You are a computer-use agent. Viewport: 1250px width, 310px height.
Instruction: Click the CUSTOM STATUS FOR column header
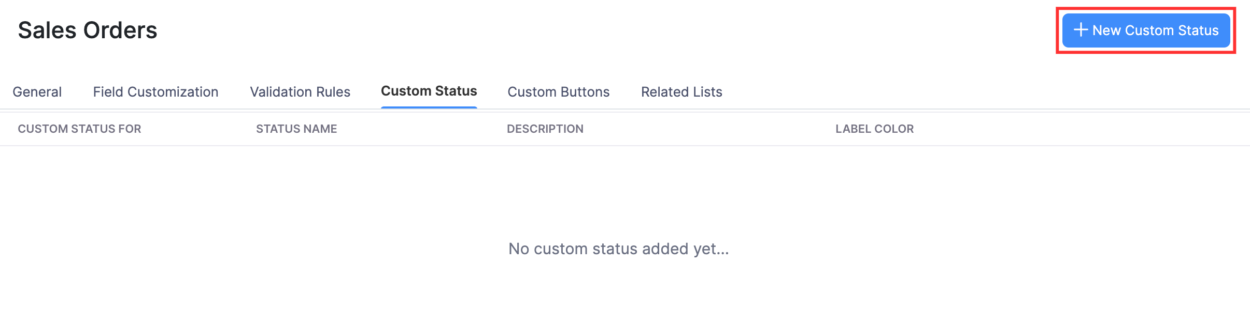(79, 129)
